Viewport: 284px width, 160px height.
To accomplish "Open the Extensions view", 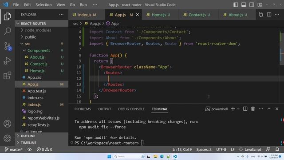I will click(x=7, y=76).
